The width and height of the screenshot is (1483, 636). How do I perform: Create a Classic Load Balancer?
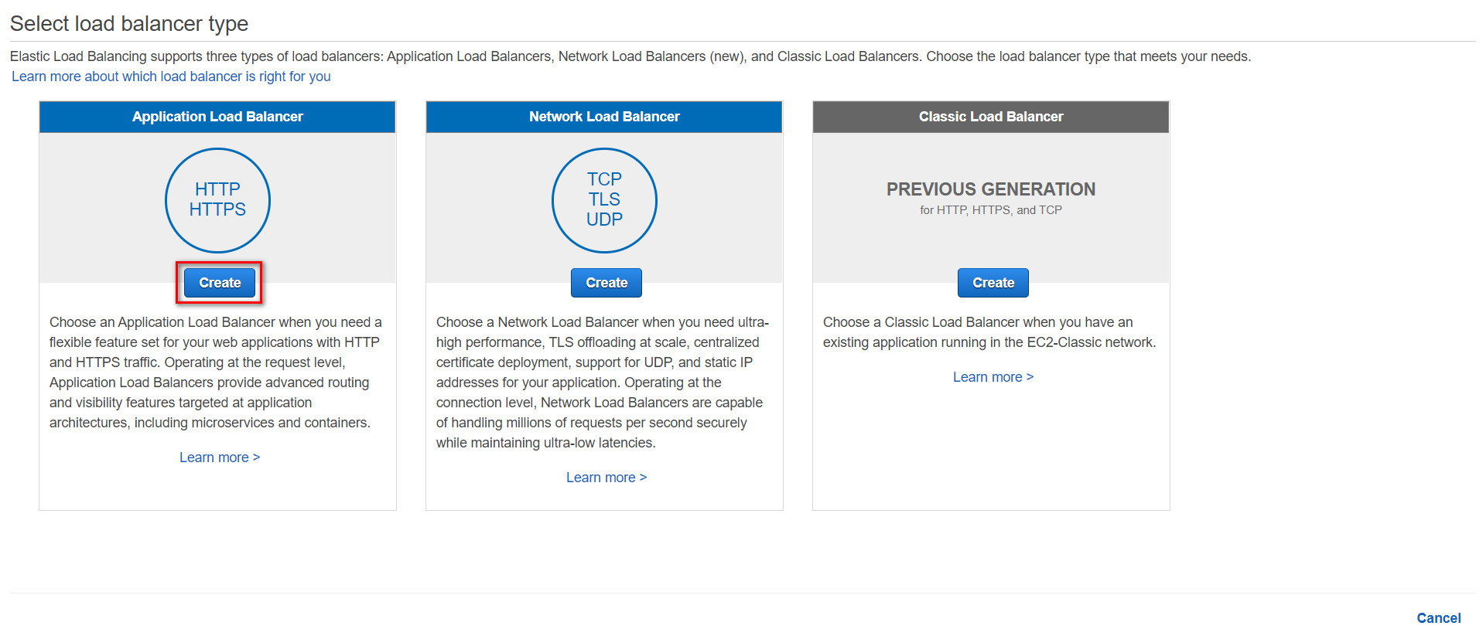[x=993, y=283]
